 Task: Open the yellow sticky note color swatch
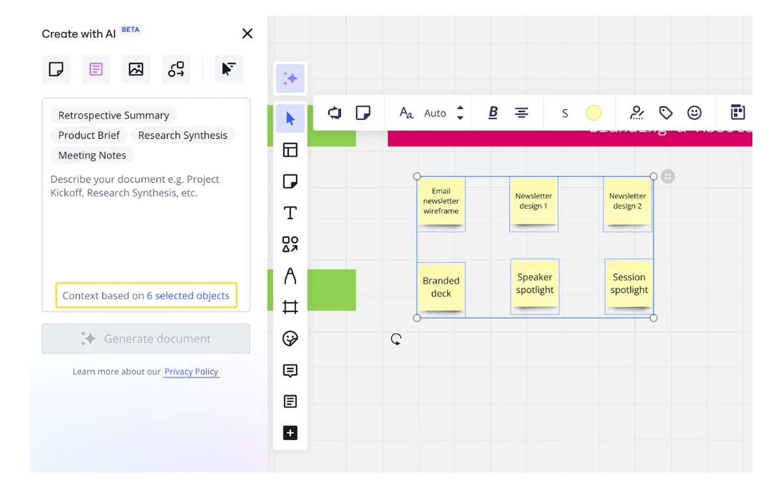(594, 113)
